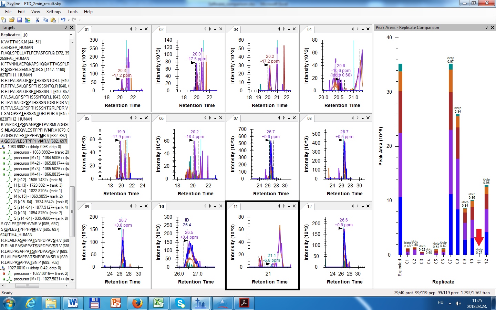Toggle auto-hide pin on Targets panel
The height and width of the screenshot is (310, 496).
tap(65, 28)
